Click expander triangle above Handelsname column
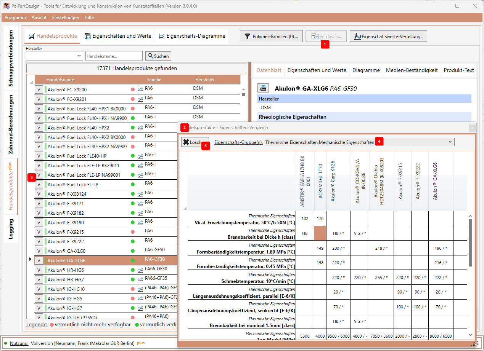 tap(31, 82)
